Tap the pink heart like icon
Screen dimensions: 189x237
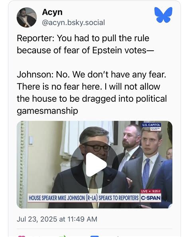22,236
